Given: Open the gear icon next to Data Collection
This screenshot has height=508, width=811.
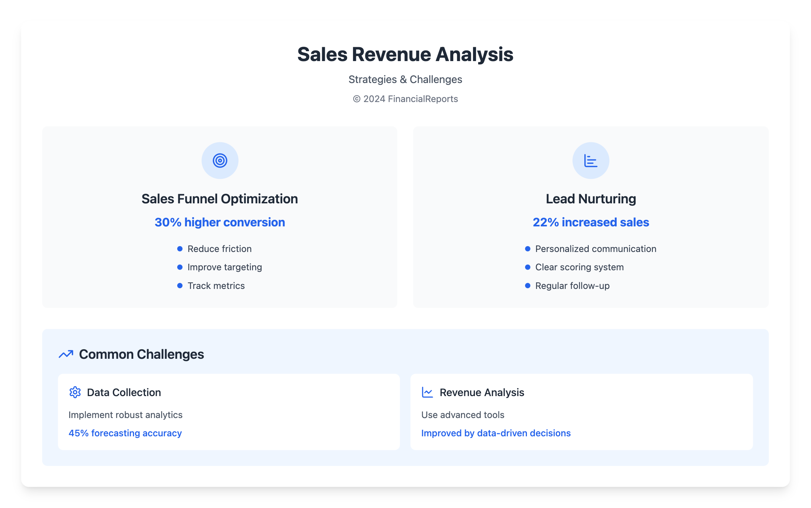Looking at the screenshot, I should pos(75,392).
